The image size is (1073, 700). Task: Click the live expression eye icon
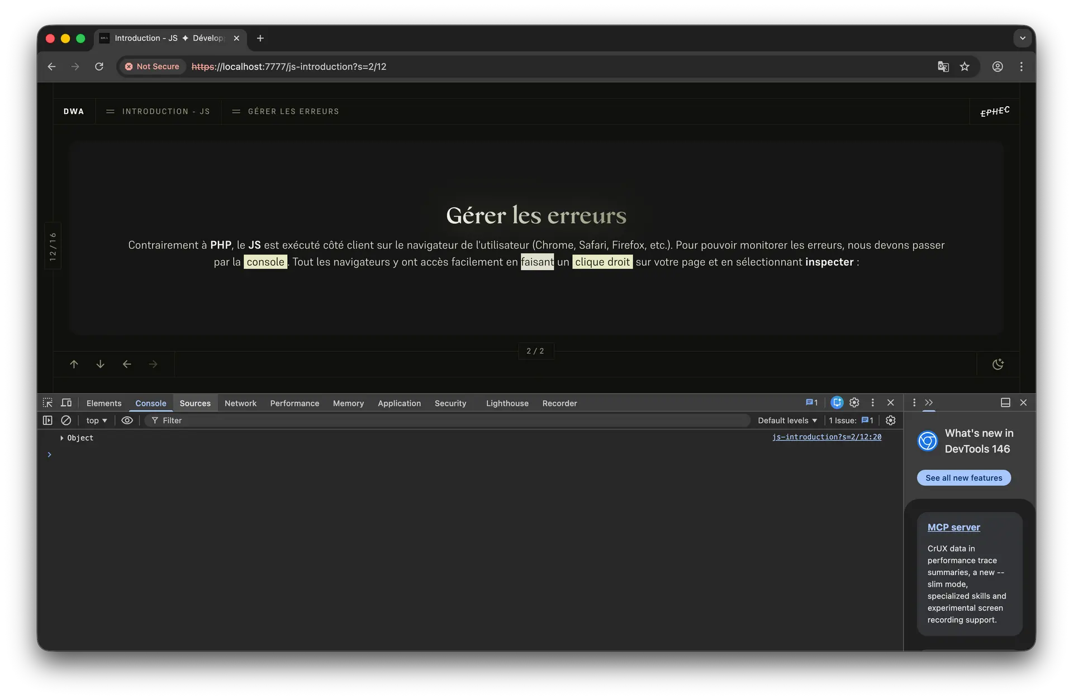click(127, 420)
